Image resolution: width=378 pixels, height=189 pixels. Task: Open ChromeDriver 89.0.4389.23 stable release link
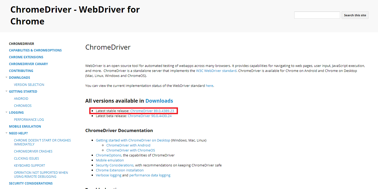[152, 111]
